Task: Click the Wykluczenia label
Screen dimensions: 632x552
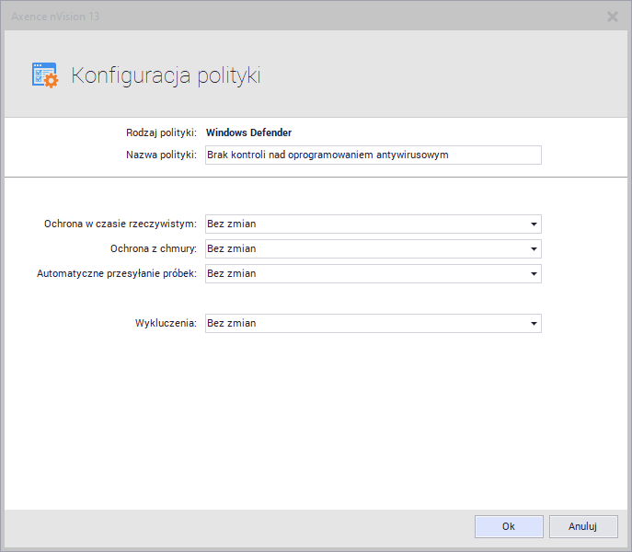Action: click(x=166, y=323)
